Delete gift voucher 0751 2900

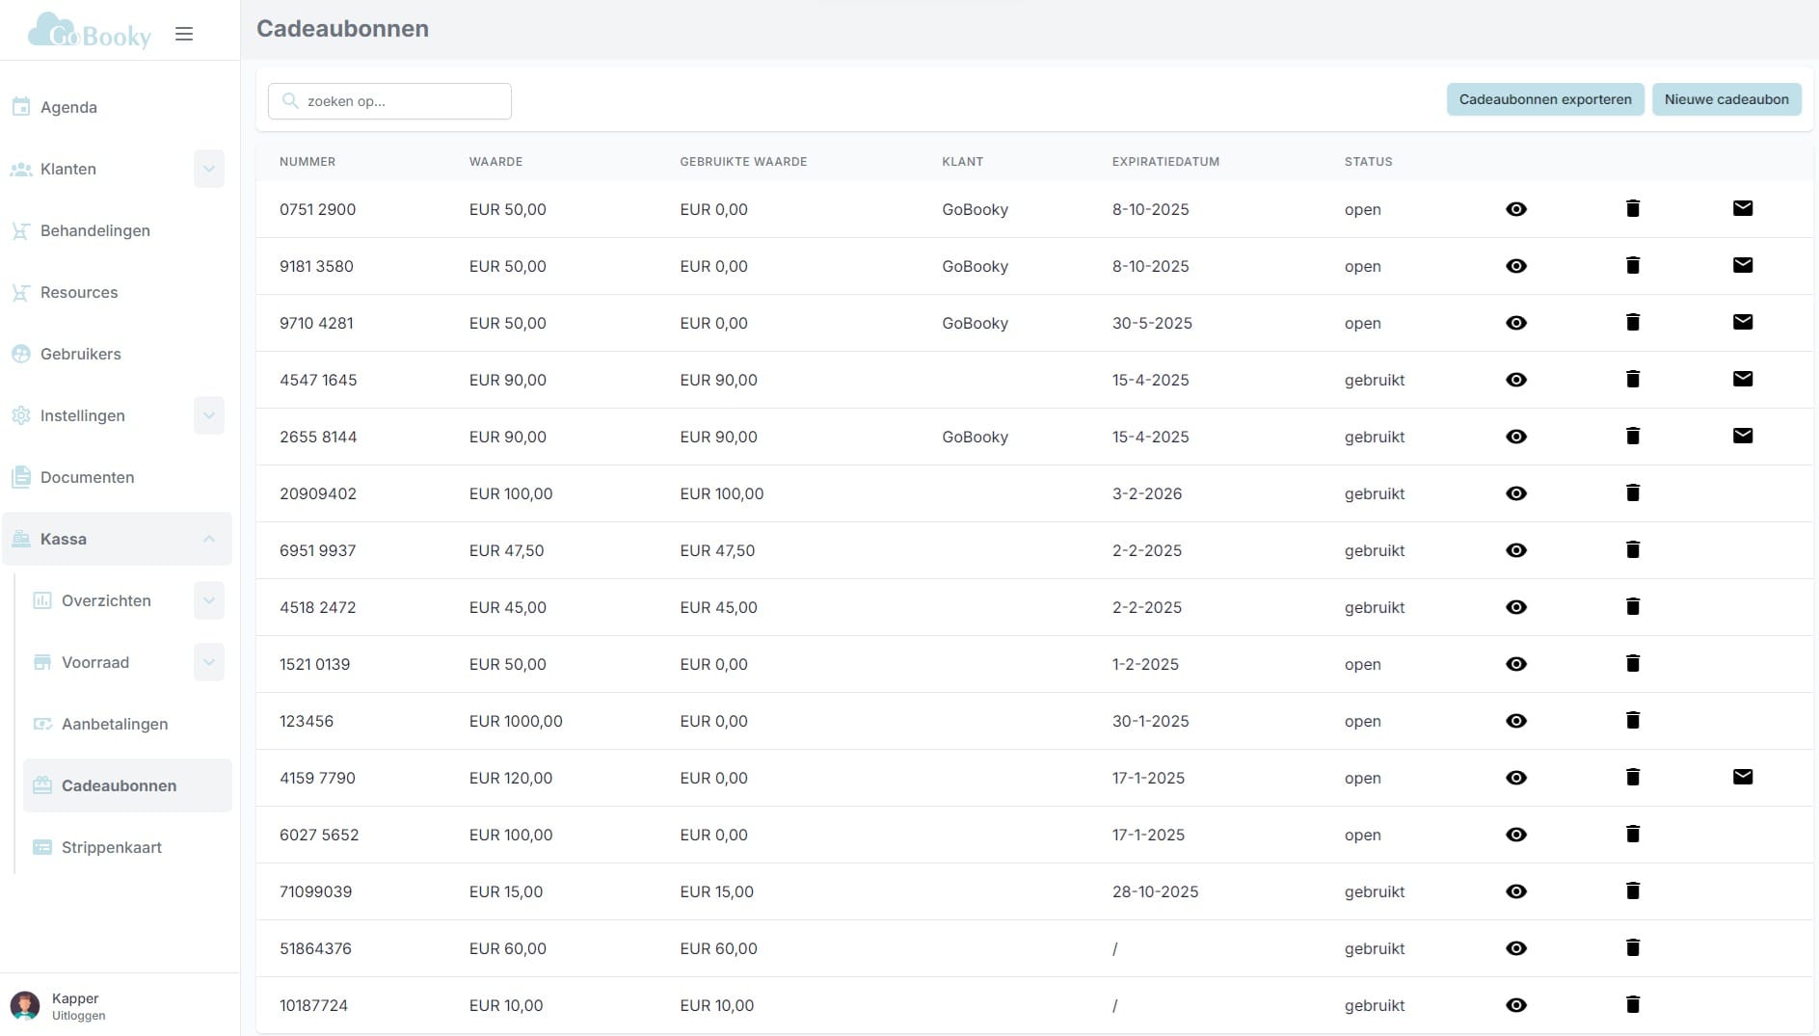[1632, 208]
